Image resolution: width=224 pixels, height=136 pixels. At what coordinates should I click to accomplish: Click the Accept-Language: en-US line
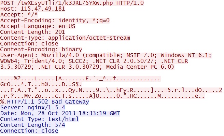pos(38,26)
